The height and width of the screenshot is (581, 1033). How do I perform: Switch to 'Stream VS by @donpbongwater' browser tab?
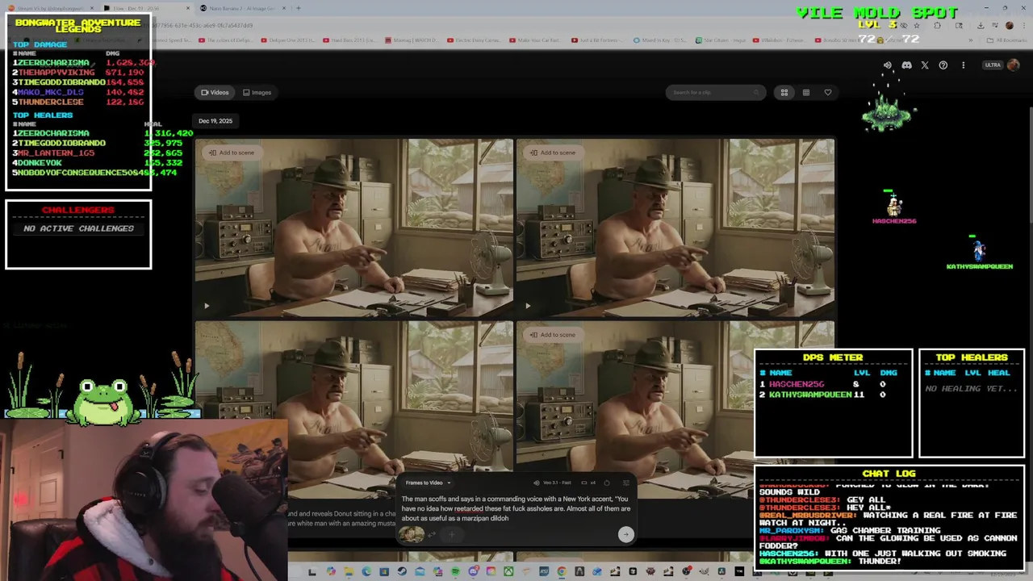(49, 8)
